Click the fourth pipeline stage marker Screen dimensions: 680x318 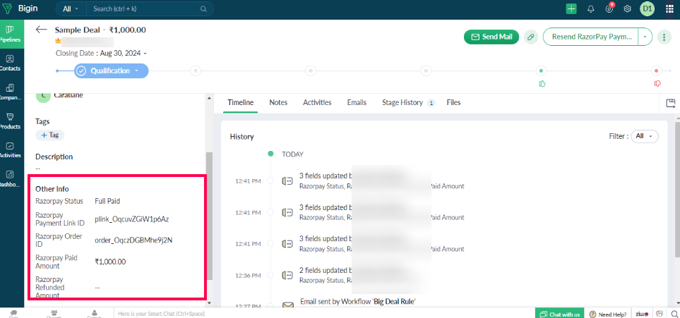coord(427,71)
